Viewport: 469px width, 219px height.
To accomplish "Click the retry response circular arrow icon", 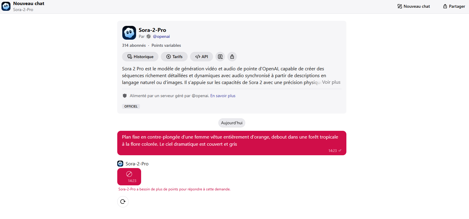I will [x=123, y=202].
